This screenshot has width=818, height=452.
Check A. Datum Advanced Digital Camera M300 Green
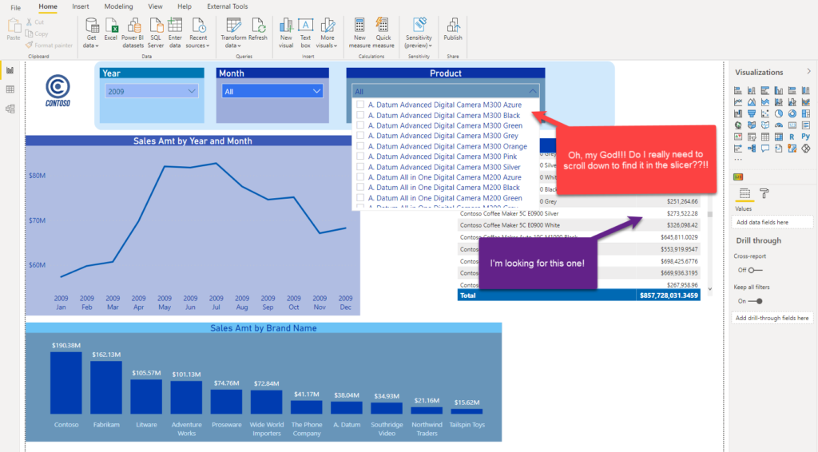coord(360,125)
